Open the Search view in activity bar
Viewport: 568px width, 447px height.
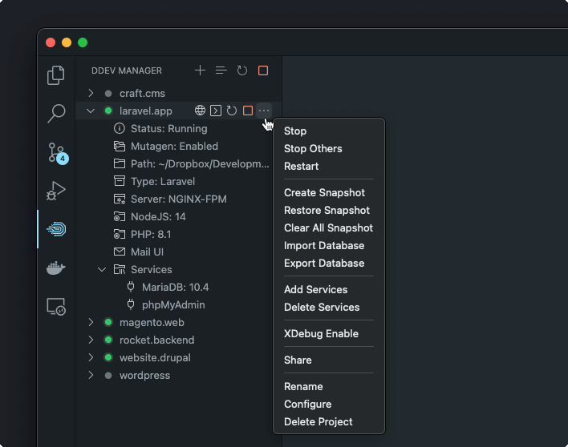point(56,113)
